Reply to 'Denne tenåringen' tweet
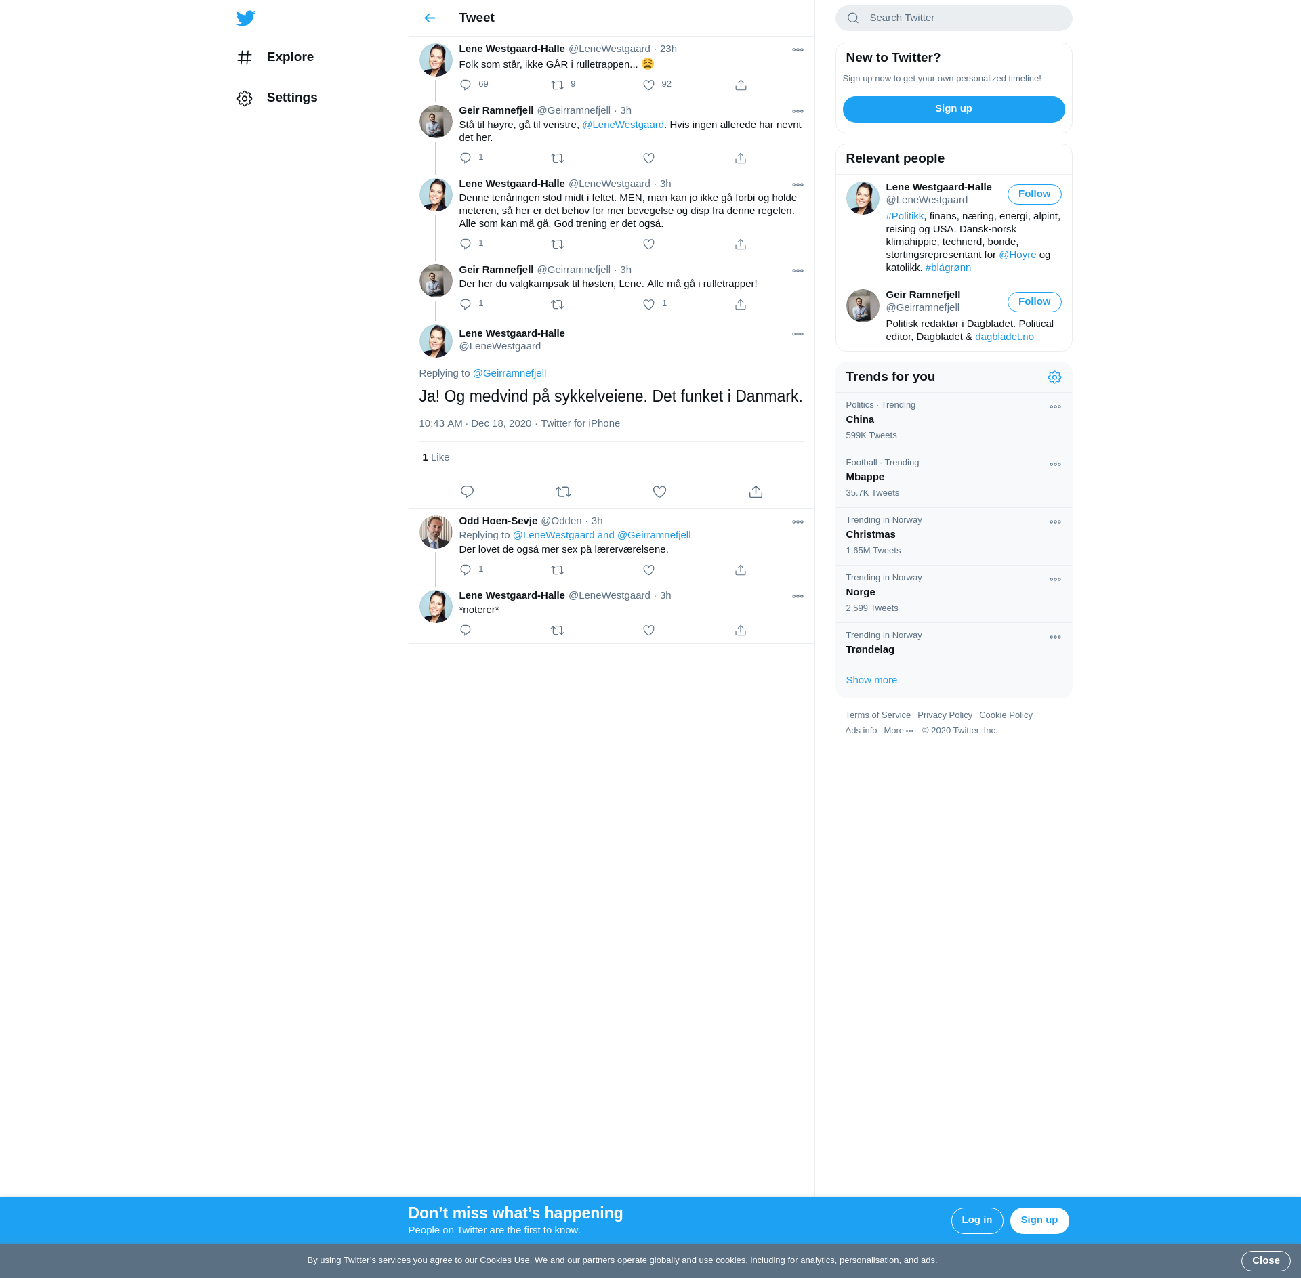 point(466,244)
